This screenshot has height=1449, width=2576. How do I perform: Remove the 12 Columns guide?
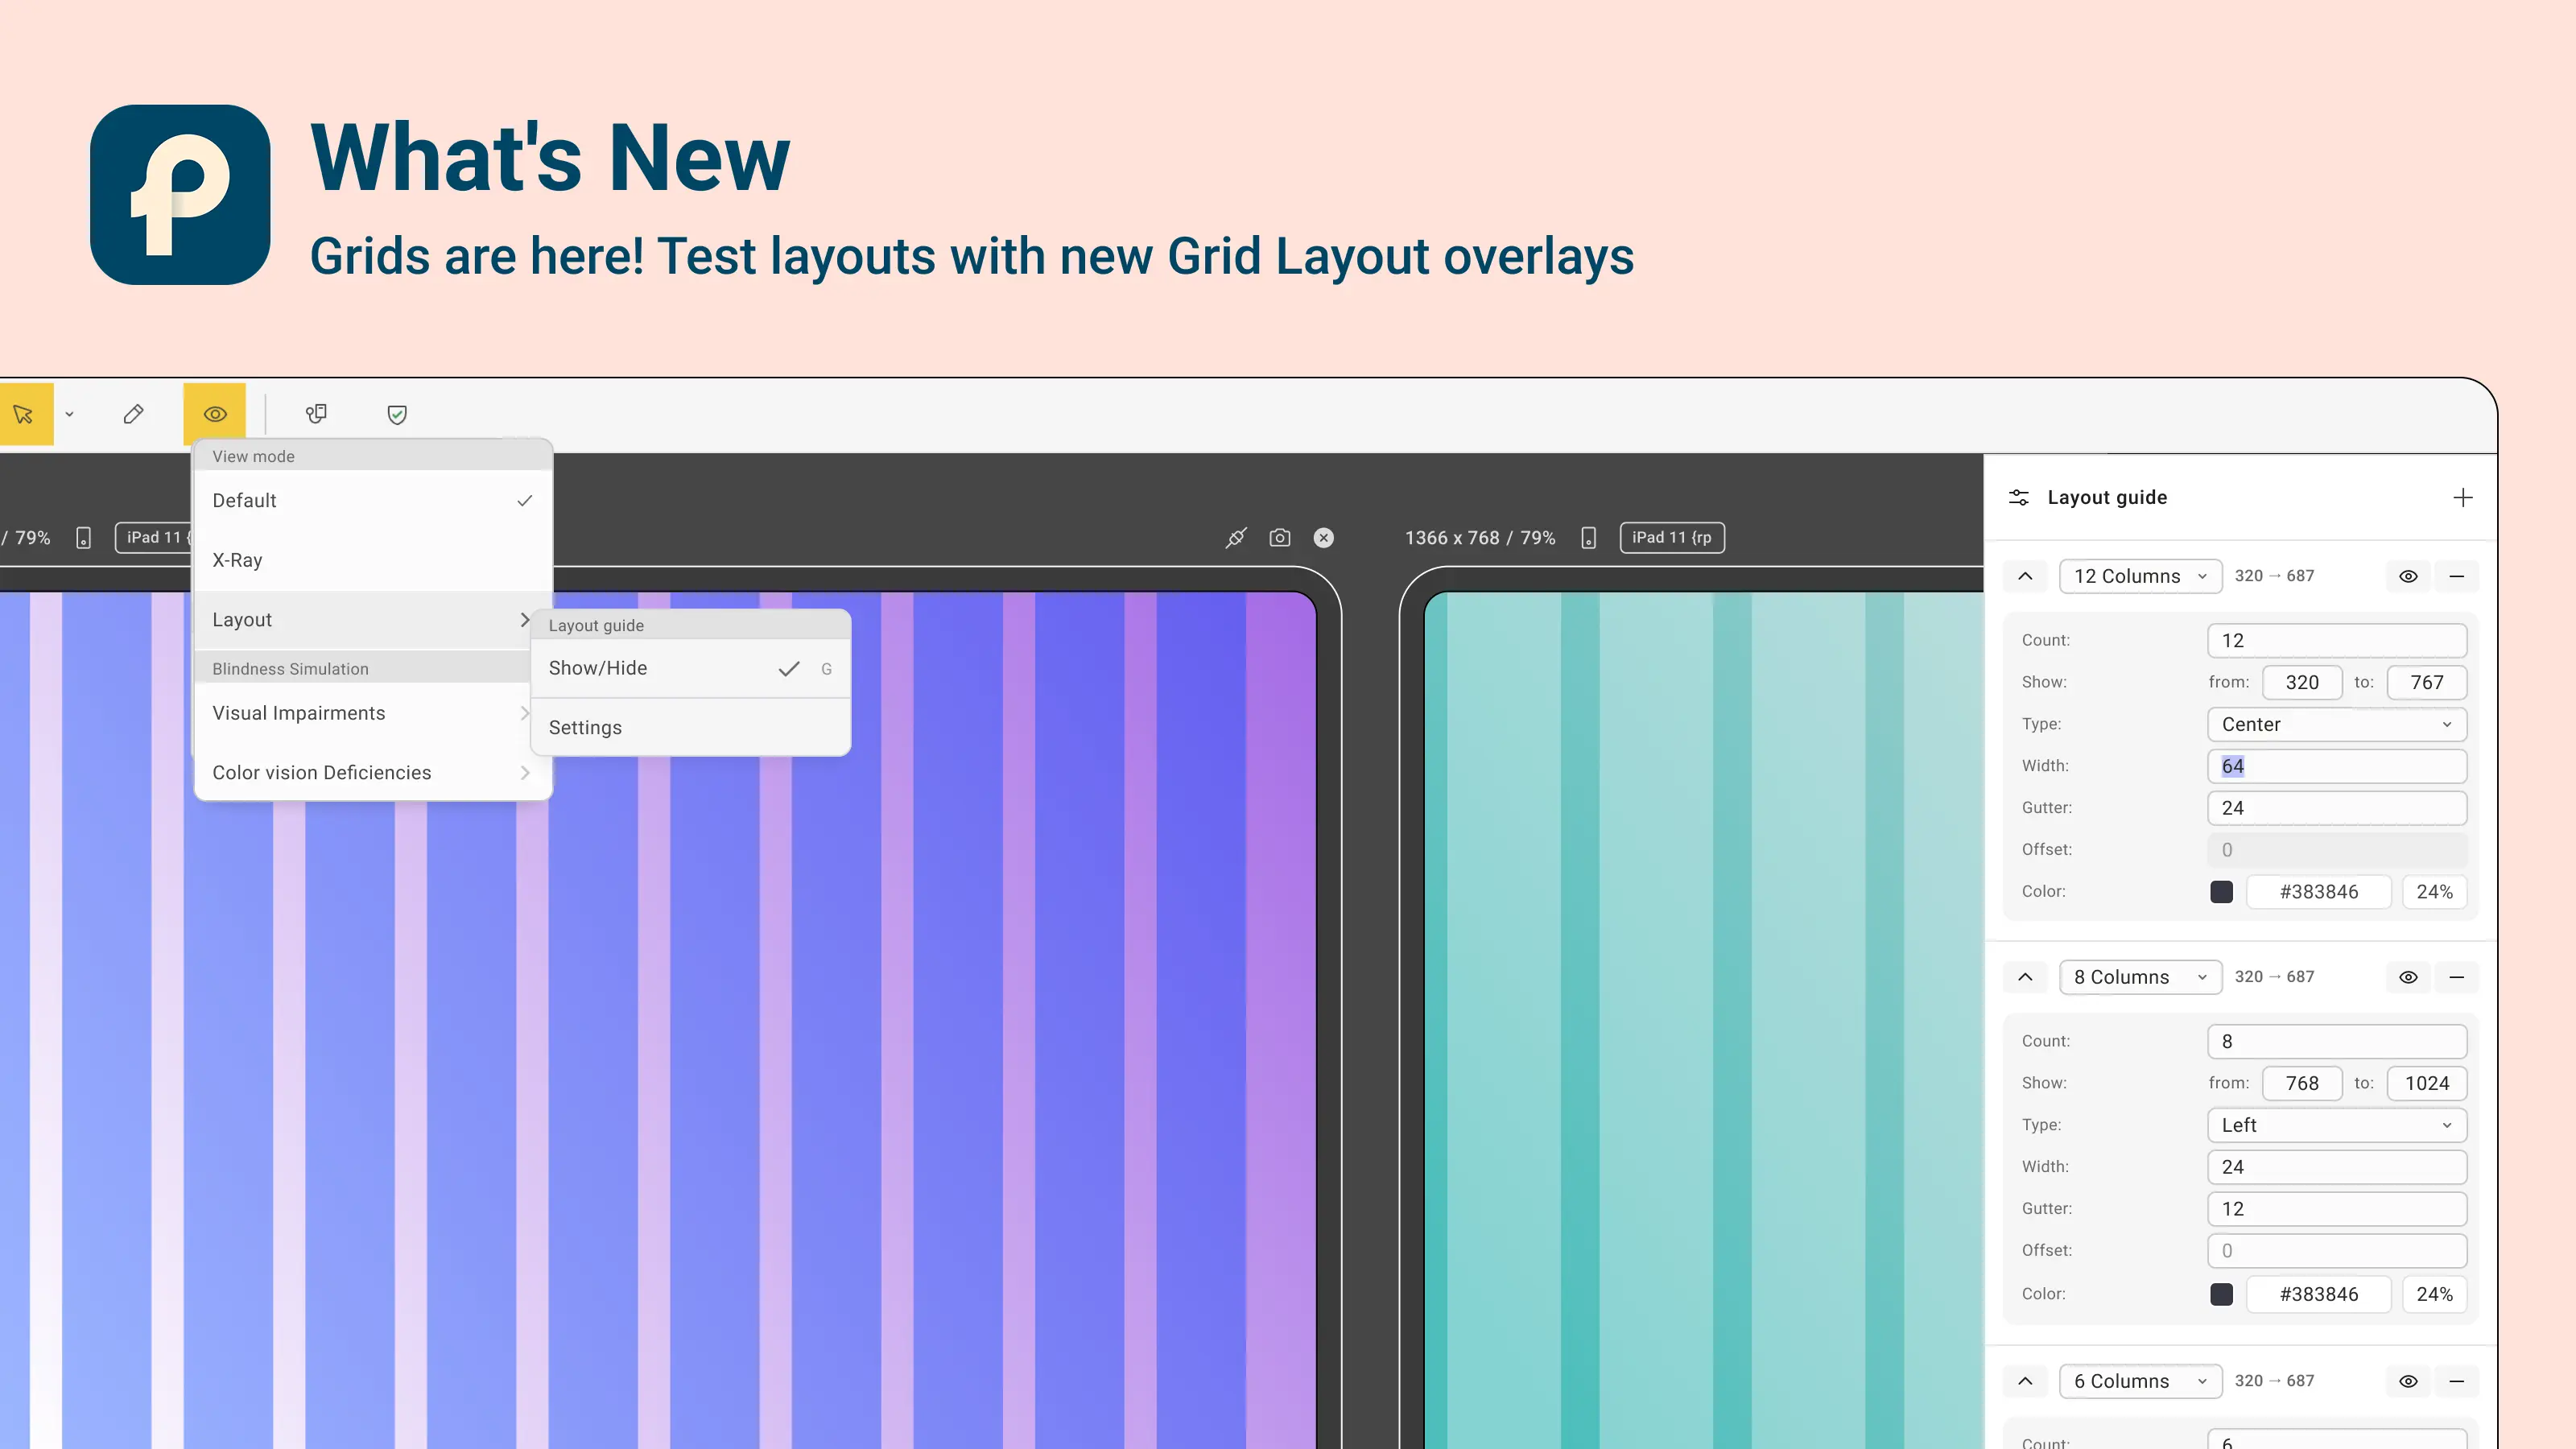2457,576
